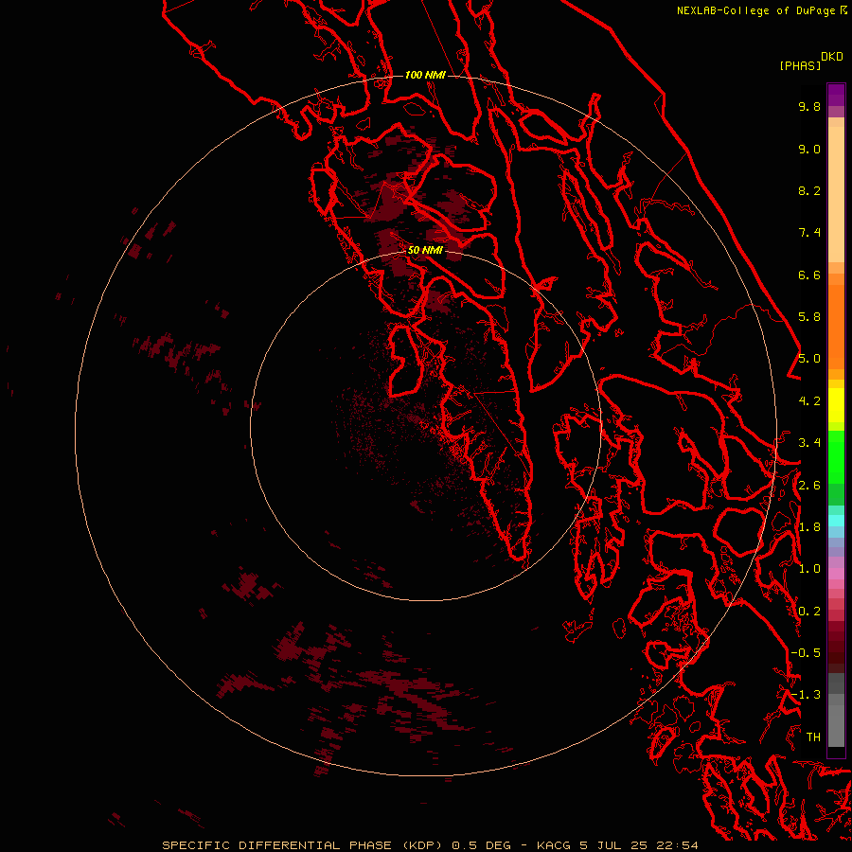This screenshot has height=852, width=852.
Task: Click the TH label on the color scale
Action: (x=813, y=737)
